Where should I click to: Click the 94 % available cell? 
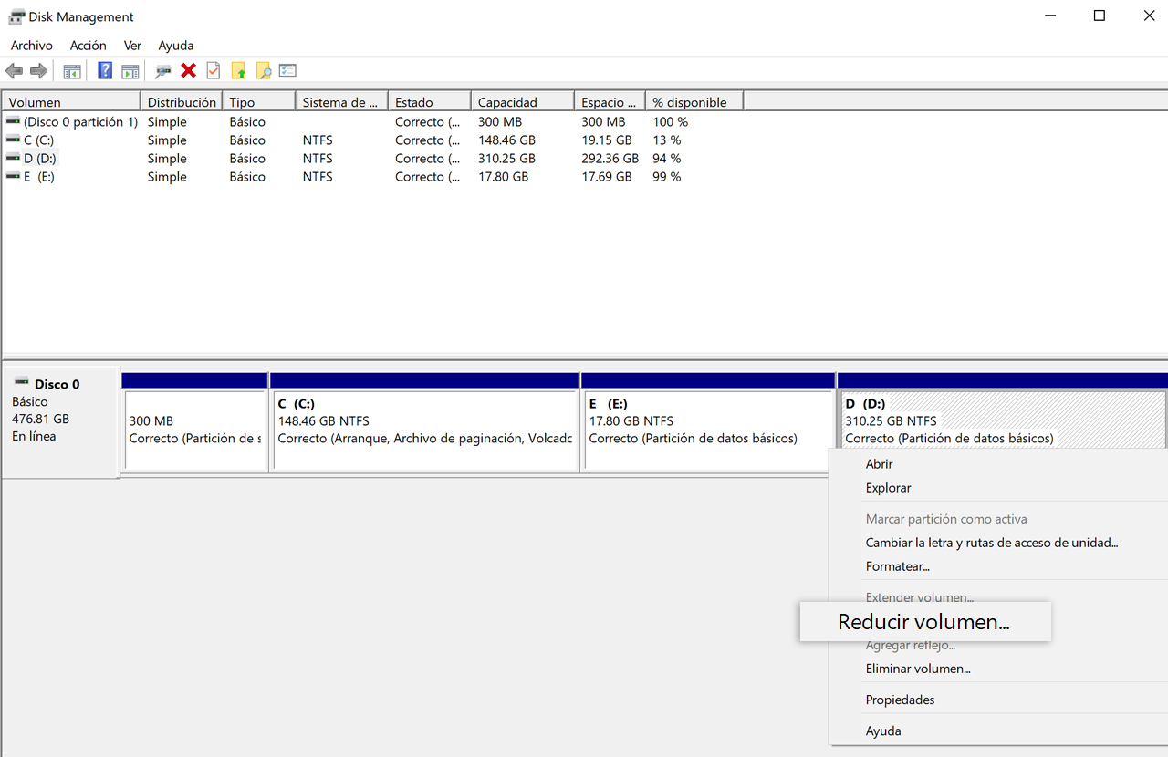(667, 158)
